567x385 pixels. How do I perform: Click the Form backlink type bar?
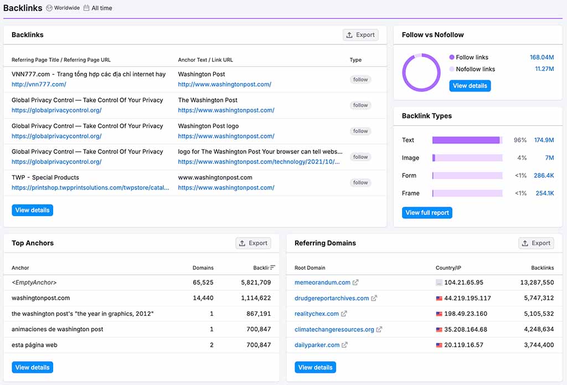tap(467, 176)
